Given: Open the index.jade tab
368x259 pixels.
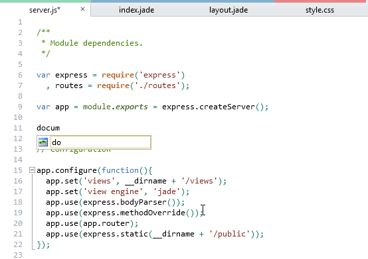Looking at the screenshot, I should coord(136,10).
